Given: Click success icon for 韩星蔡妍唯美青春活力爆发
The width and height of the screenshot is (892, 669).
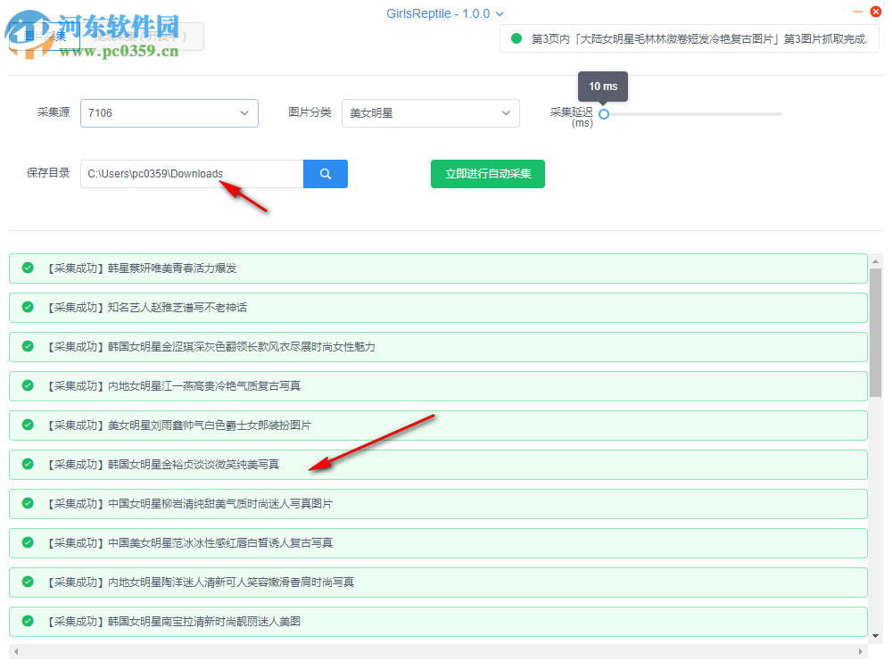Looking at the screenshot, I should 28,268.
